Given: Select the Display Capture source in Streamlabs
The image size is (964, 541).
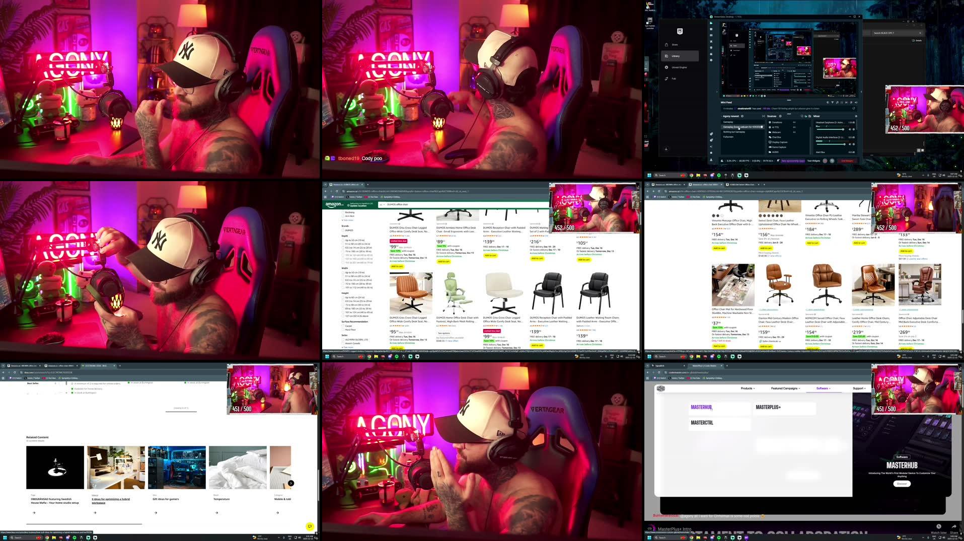Looking at the screenshot, I should 780,142.
